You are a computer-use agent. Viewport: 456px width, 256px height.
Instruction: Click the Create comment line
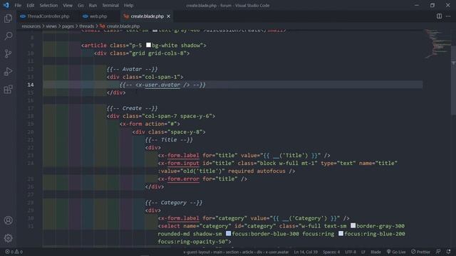[132, 108]
